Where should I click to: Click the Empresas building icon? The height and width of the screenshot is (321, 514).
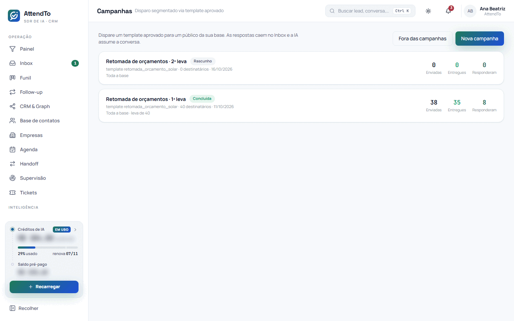coord(12,135)
